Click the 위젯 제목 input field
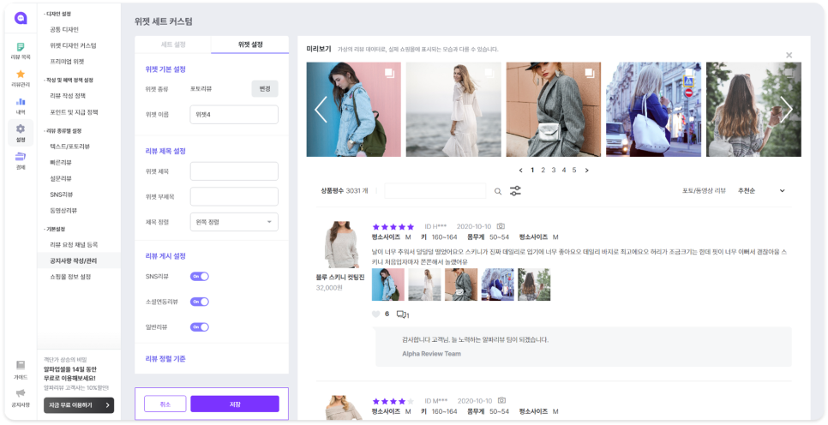 (x=234, y=171)
